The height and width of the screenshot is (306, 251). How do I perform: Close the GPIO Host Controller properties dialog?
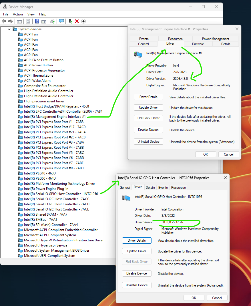[x=225, y=178]
